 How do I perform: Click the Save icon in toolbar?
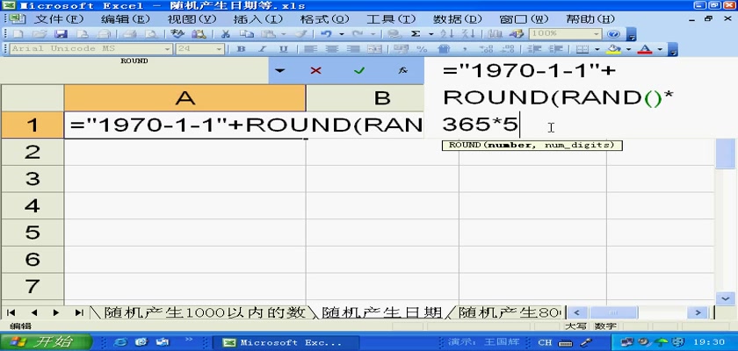click(x=60, y=33)
